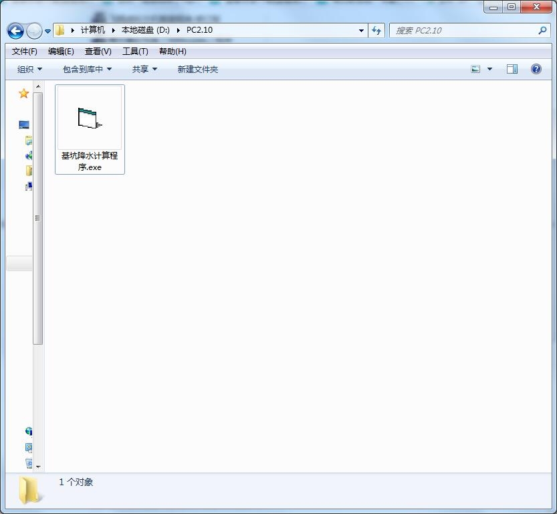This screenshot has height=514, width=557.
Task: Click the magnifier icon in search box
Action: click(542, 30)
